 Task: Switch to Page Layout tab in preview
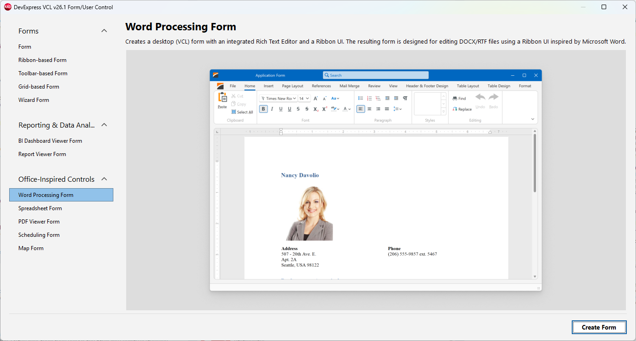[292, 86]
